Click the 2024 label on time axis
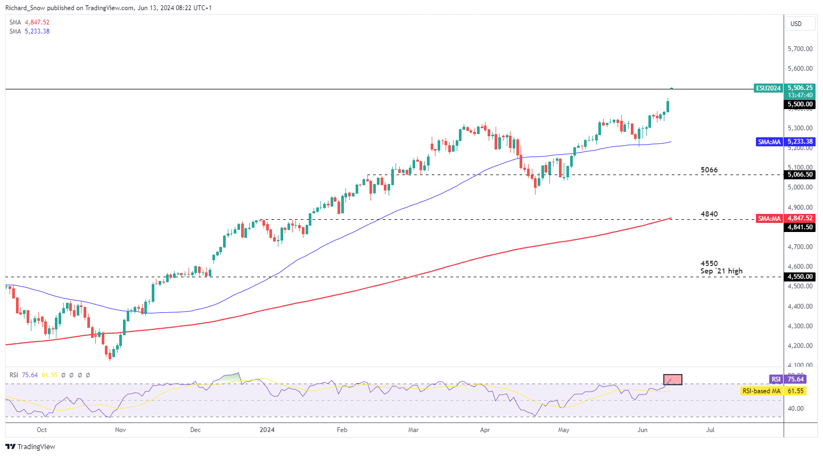This screenshot has height=456, width=823. [x=267, y=430]
